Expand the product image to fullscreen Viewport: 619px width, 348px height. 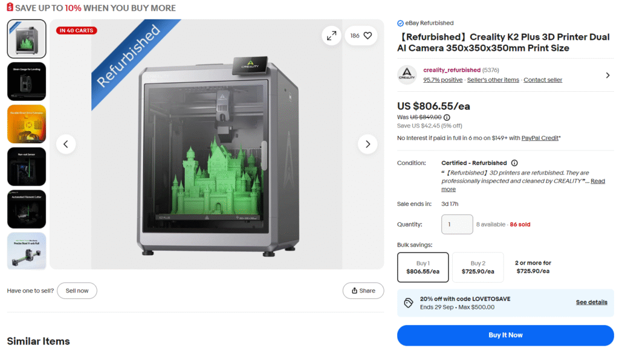coord(331,36)
